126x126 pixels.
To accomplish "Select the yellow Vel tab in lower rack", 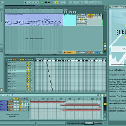I will [16, 99].
